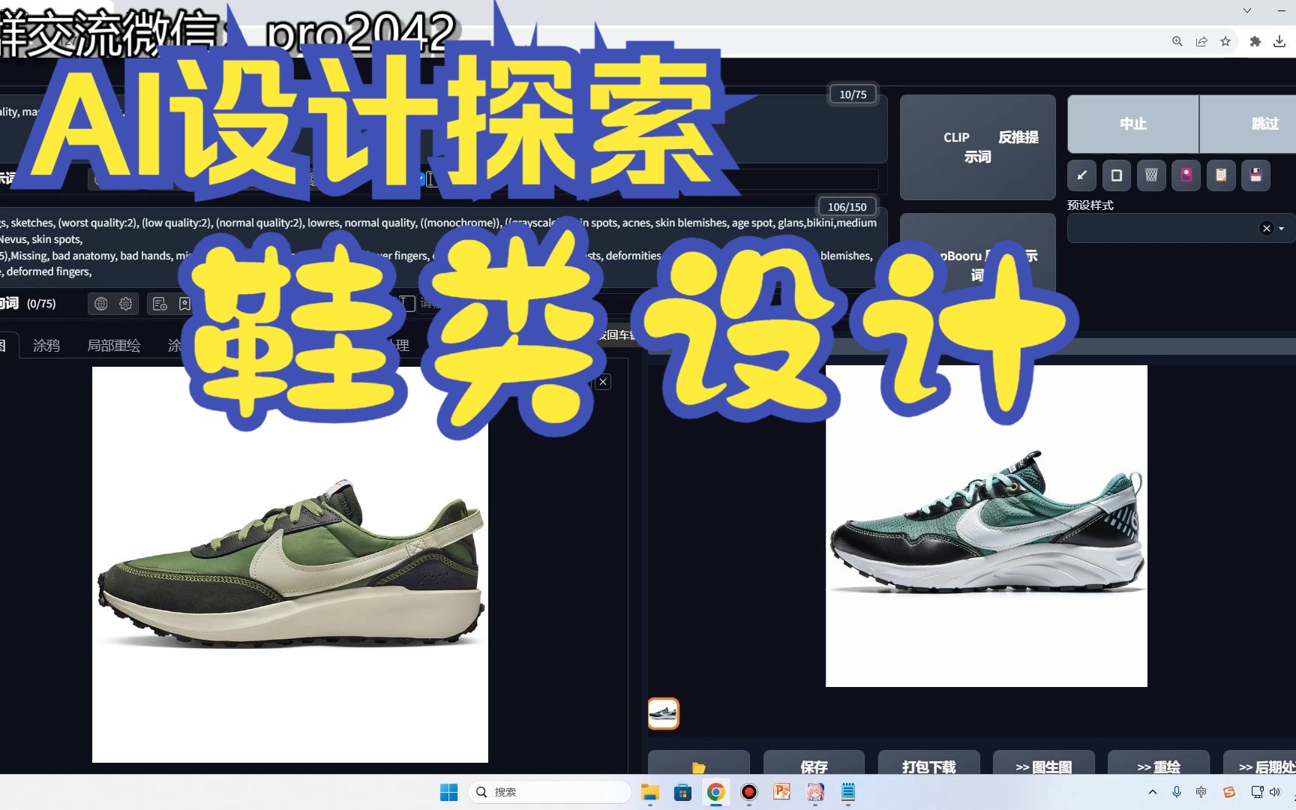Viewport: 1296px width, 810px height.
Task: Click the 10/75 prompt token counter
Action: click(x=853, y=94)
